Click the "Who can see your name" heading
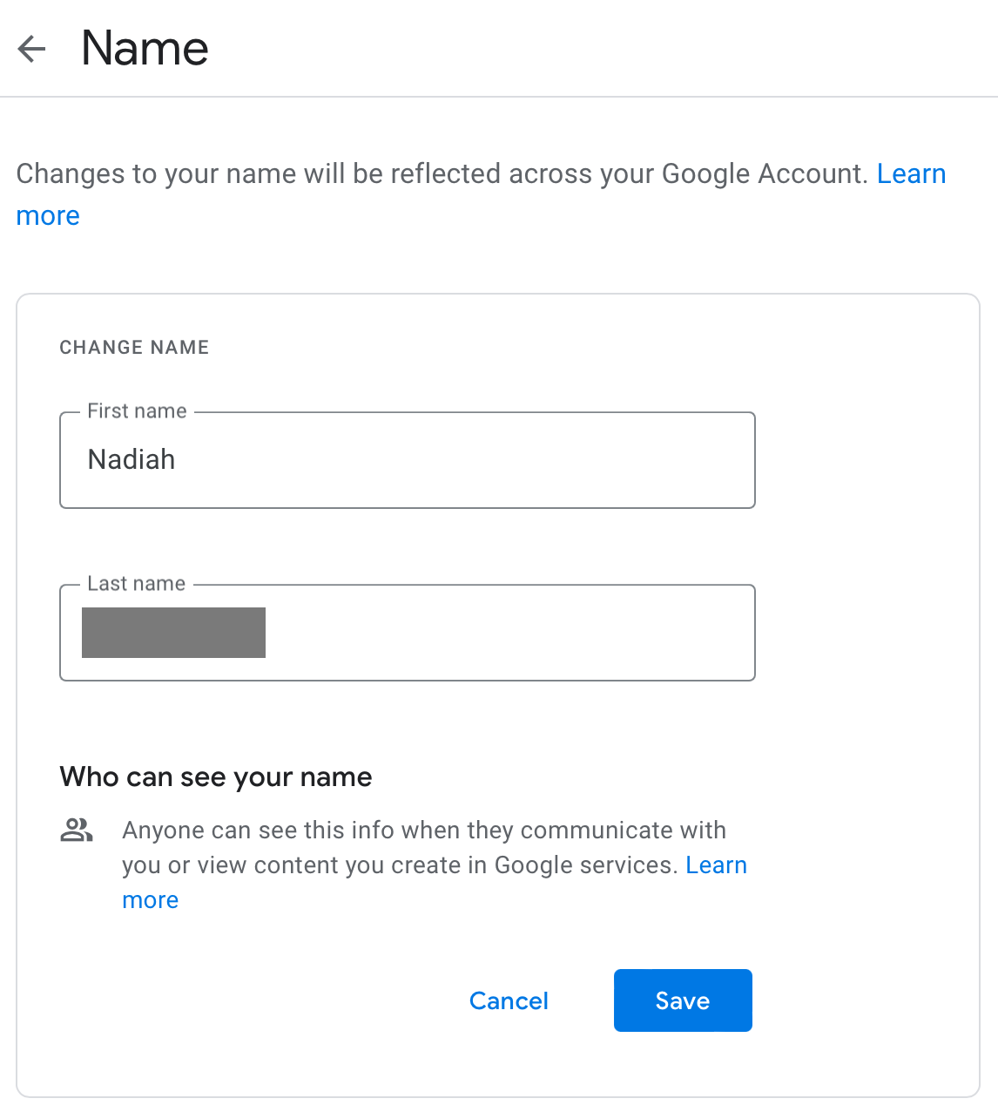The height and width of the screenshot is (1112, 998). (x=216, y=776)
